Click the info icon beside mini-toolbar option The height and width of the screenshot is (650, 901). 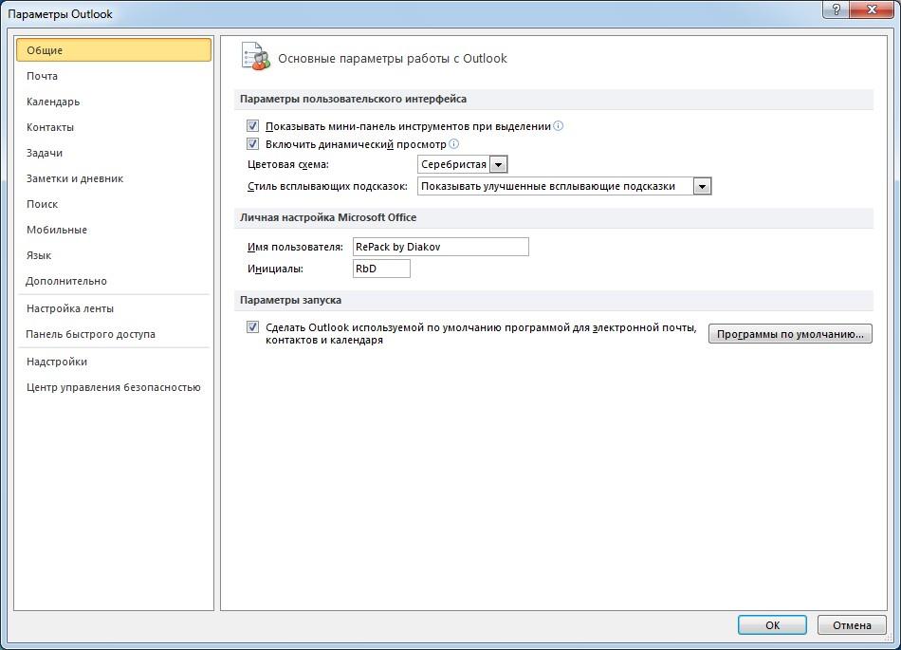(558, 126)
